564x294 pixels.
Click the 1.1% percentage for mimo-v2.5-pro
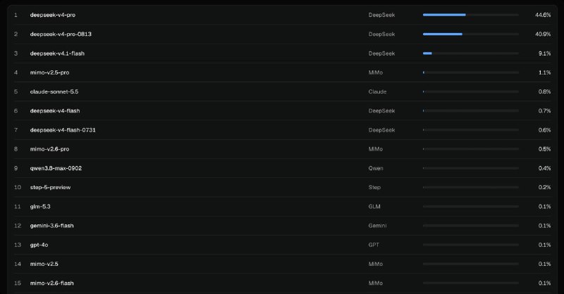pos(544,72)
